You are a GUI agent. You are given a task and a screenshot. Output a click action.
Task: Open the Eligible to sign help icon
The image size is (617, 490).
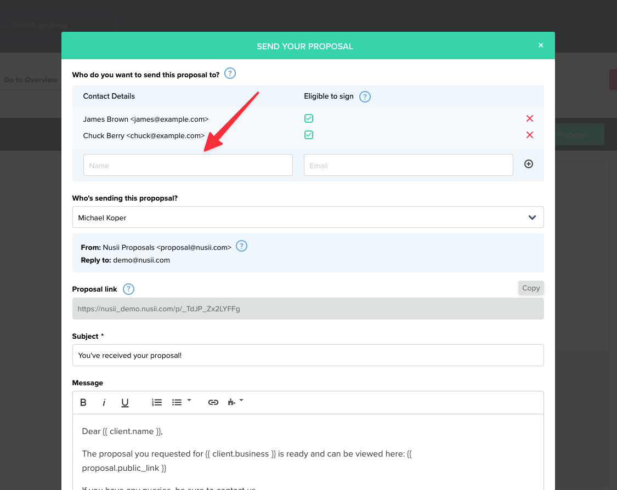pyautogui.click(x=365, y=97)
